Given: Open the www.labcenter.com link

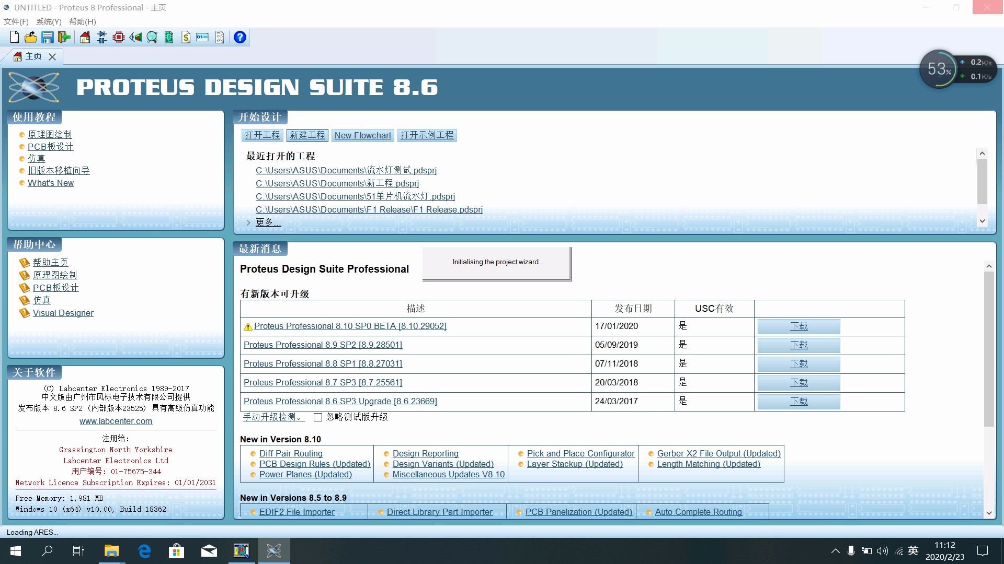Looking at the screenshot, I should 116,421.
